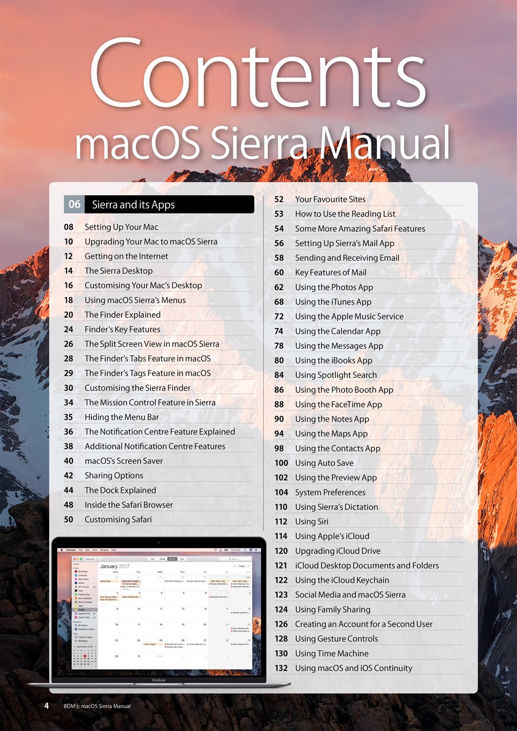Open the Customising Safari contents entry

tap(118, 519)
